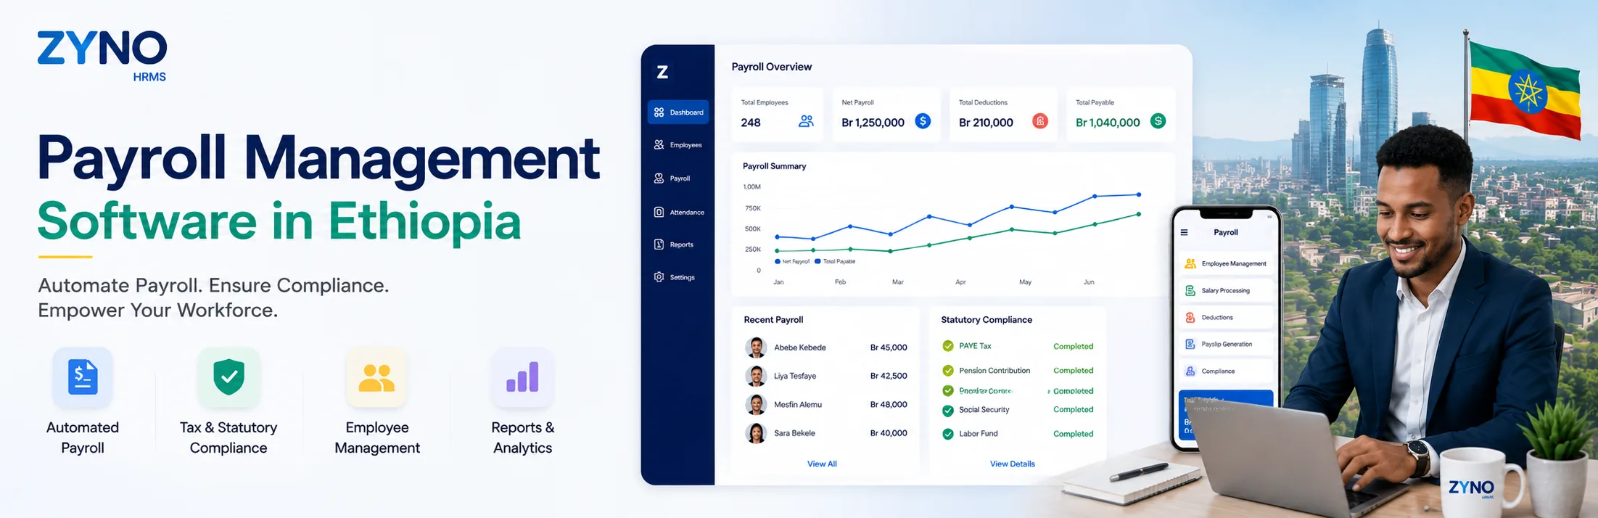This screenshot has height=518, width=1598.
Task: Click the Br 40,000 payroll amount
Action: click(x=889, y=433)
